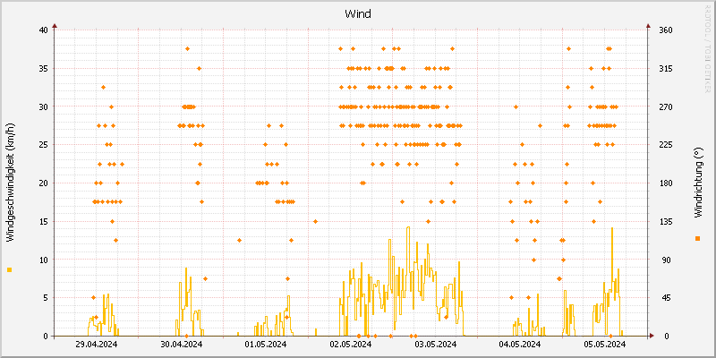
Task: Click the left axis value 40
Action: point(43,30)
